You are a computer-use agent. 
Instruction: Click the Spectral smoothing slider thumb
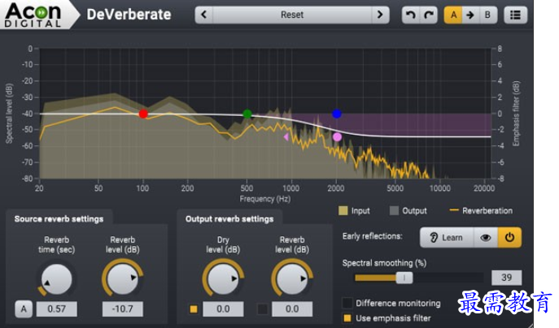404,278
